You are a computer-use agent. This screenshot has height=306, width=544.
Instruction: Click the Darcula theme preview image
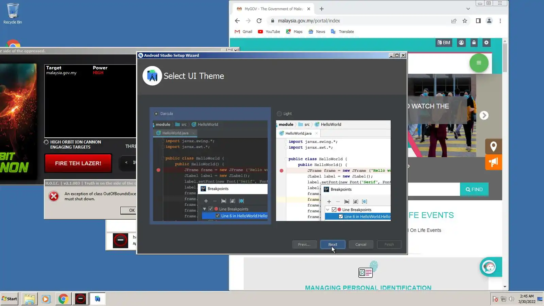(210, 171)
